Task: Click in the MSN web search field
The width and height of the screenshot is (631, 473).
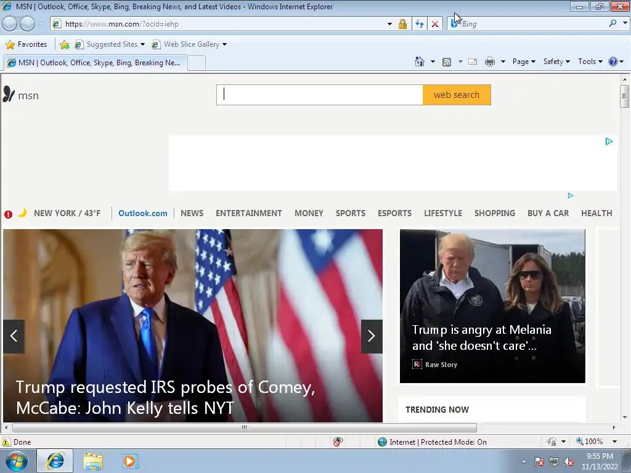Action: click(320, 95)
